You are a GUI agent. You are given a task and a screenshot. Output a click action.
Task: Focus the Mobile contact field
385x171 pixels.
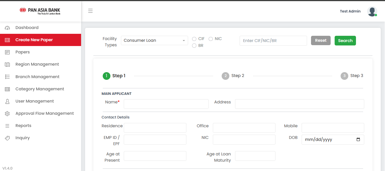(x=333, y=128)
